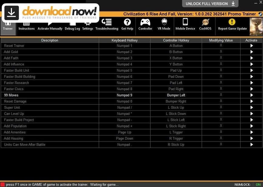Click the Civilization 6 game cover thumbnail

[256, 27]
